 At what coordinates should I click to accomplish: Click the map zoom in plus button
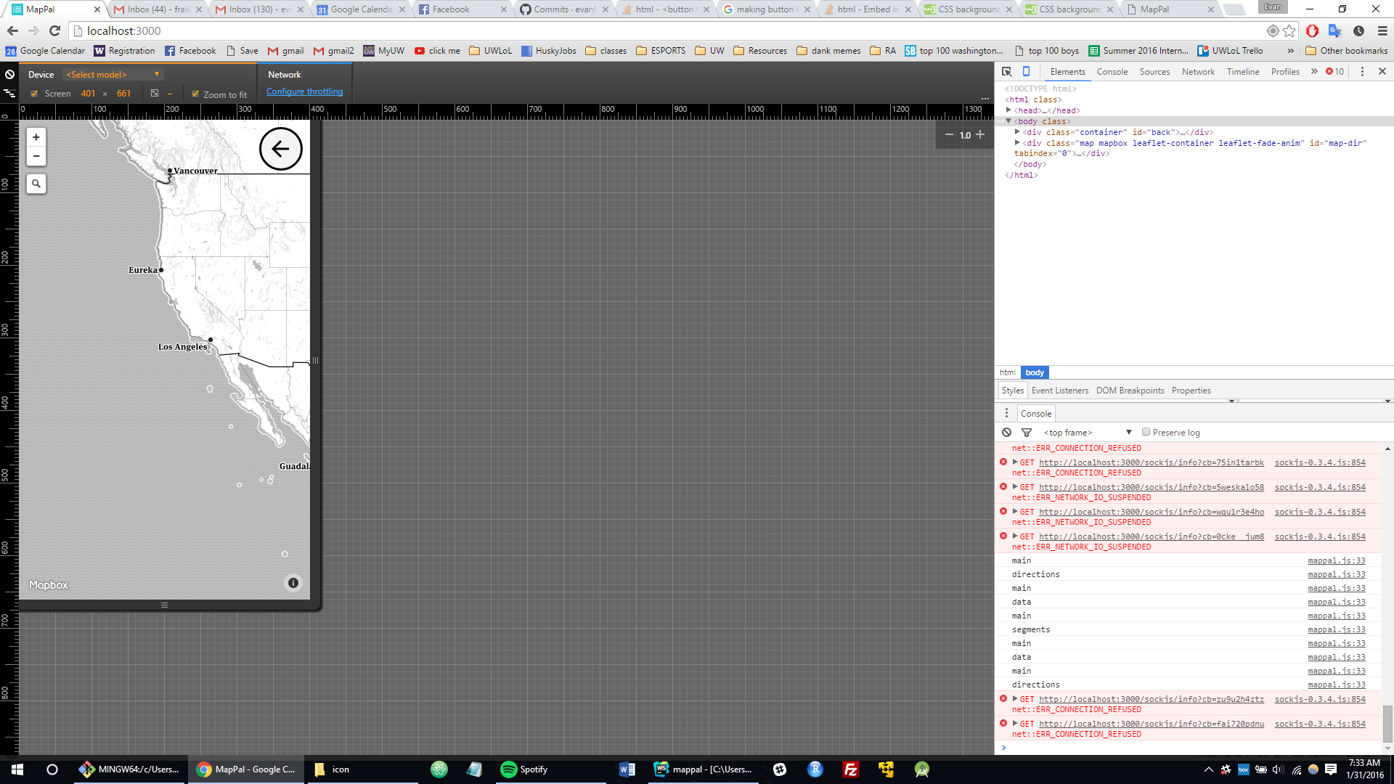36,137
